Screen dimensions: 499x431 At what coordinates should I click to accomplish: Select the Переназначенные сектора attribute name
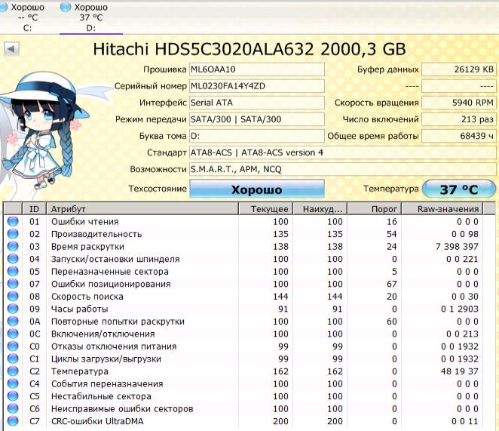[x=110, y=272]
